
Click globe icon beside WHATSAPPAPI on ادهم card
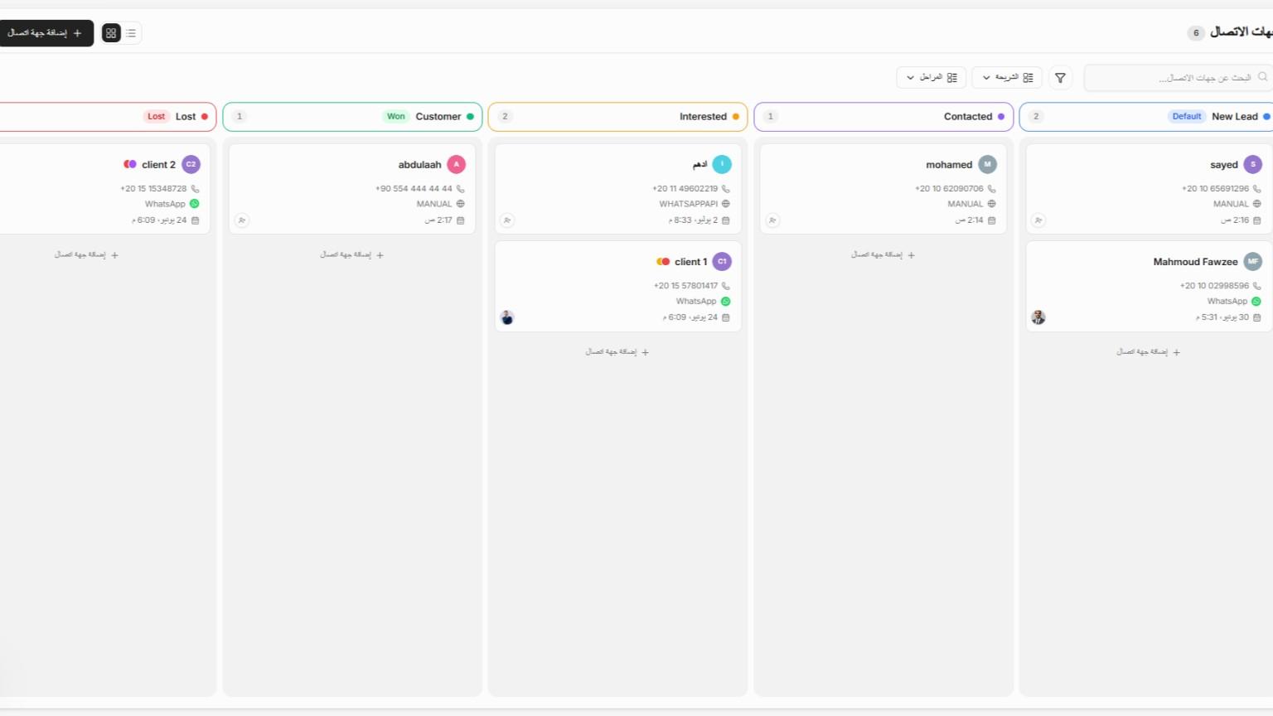(x=725, y=204)
